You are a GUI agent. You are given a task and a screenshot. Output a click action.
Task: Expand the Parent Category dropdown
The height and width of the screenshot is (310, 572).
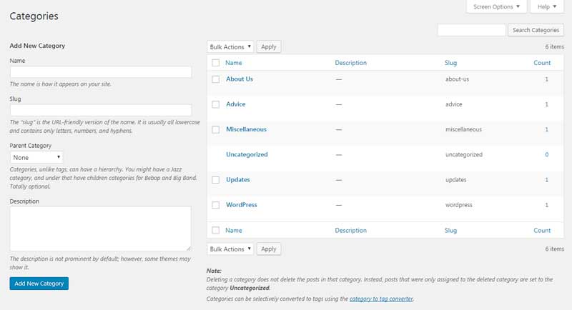[x=36, y=156]
